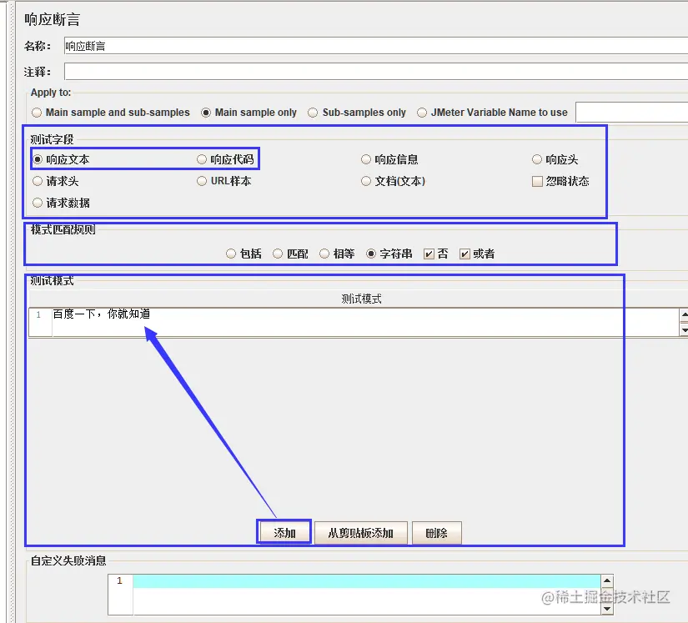Select 字符串 matching rule radio
The image size is (688, 623).
click(371, 254)
